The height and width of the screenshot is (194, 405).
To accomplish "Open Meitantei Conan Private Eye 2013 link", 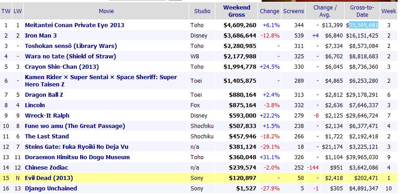I will (x=74, y=25).
